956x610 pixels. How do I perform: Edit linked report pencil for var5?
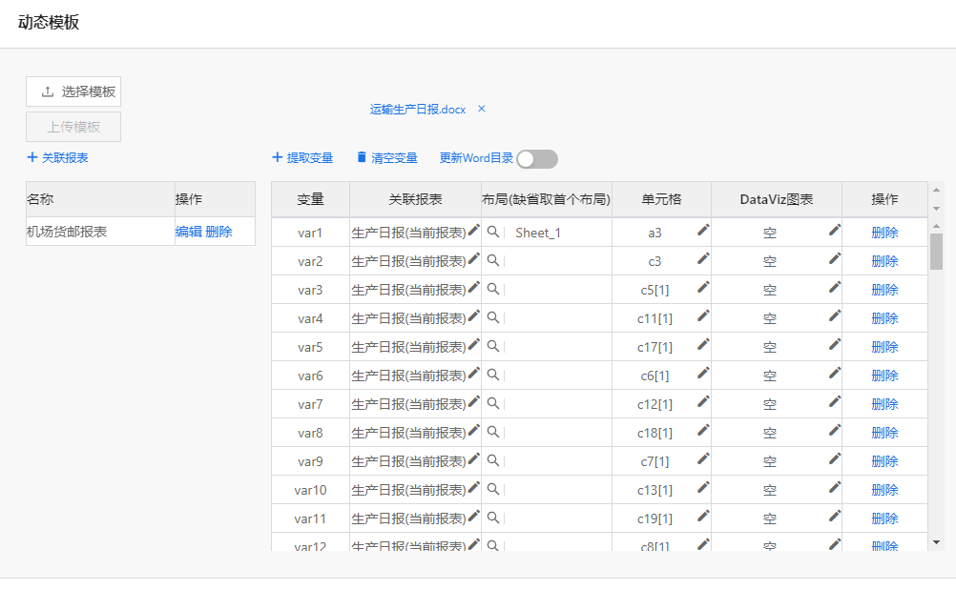474,344
